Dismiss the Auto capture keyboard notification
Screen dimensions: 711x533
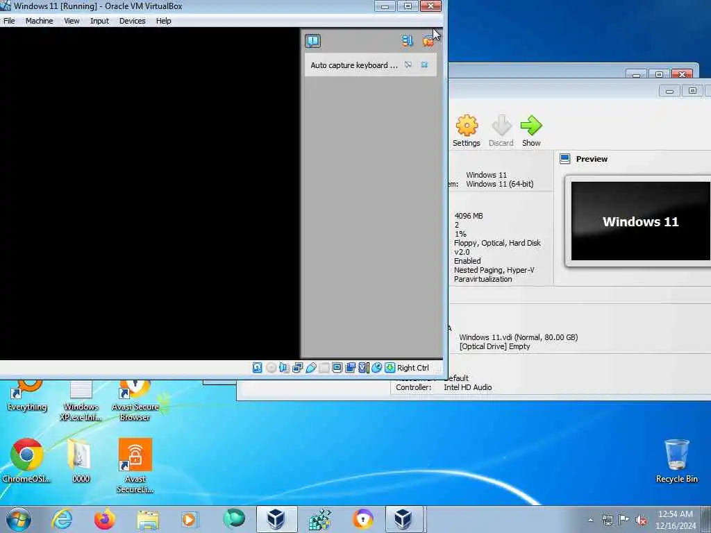point(424,65)
